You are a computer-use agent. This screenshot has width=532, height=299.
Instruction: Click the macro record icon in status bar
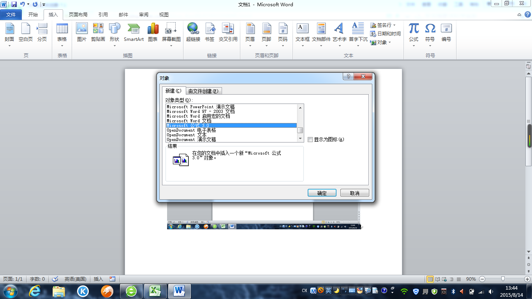coord(113,279)
